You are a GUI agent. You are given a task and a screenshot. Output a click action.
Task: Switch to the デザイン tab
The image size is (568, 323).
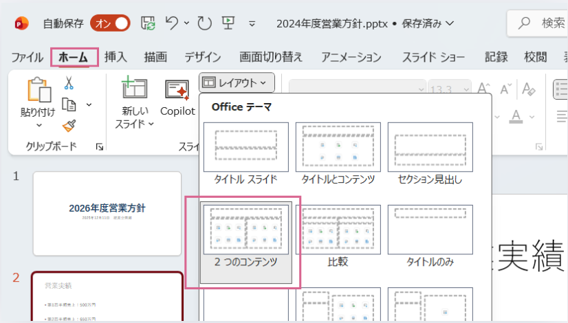tap(202, 57)
